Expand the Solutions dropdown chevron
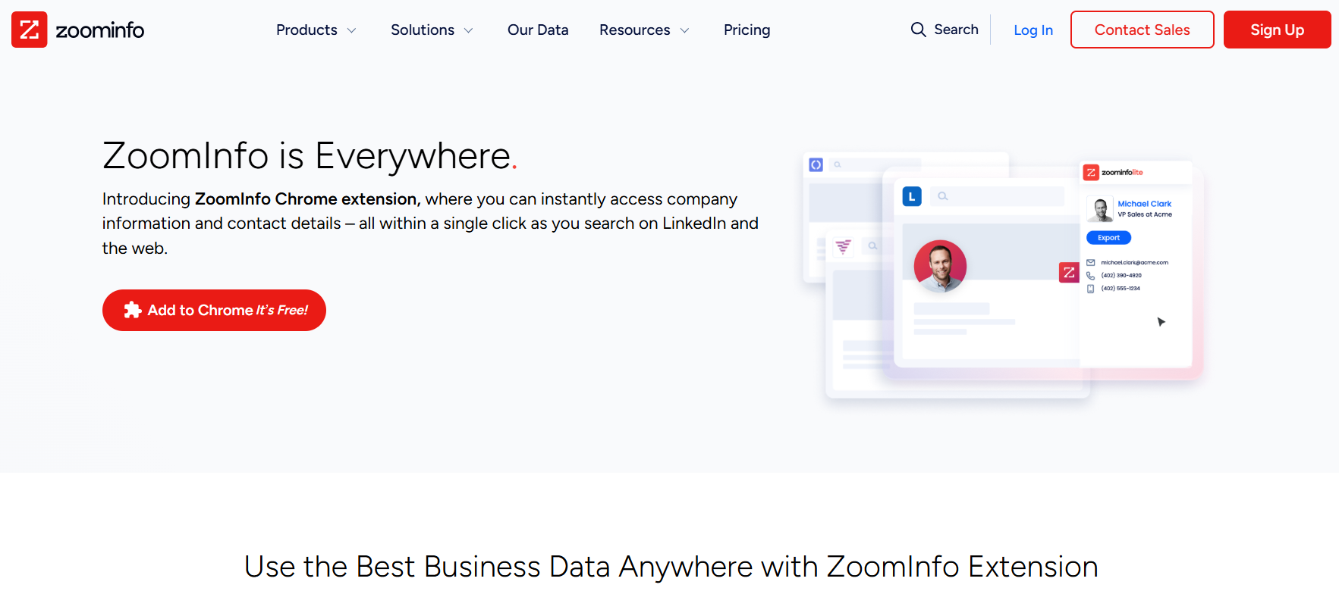Image resolution: width=1339 pixels, height=591 pixels. coord(468,30)
